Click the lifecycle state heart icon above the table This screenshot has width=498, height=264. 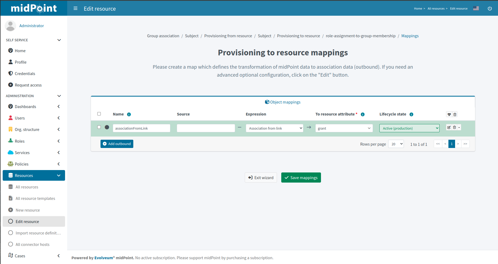pyautogui.click(x=449, y=114)
